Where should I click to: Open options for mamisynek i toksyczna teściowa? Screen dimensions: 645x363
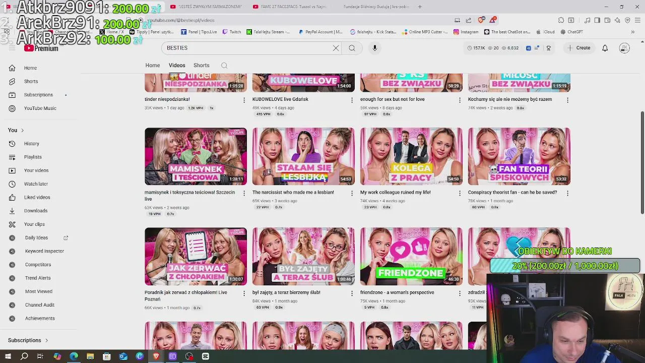pos(244,193)
